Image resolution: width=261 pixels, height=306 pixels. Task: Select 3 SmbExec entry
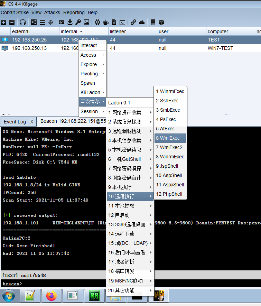170,110
